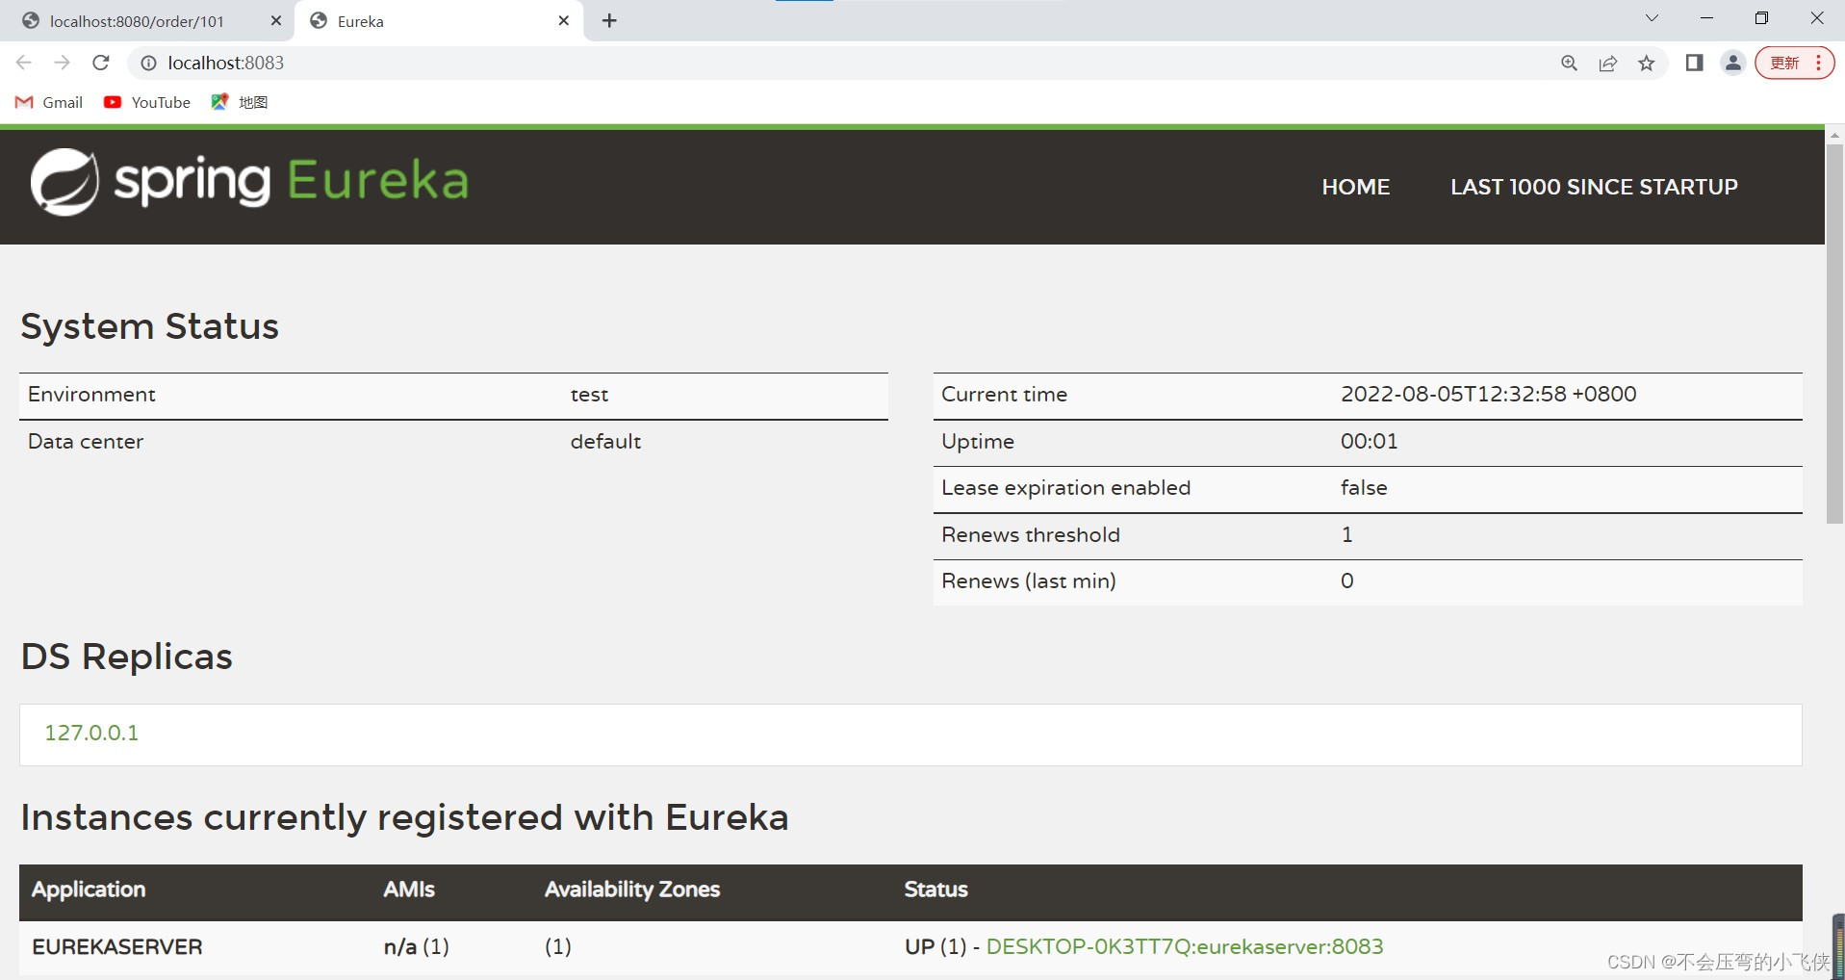1845x980 pixels.
Task: Select the Lease expiration enabled value 'false'
Action: pos(1364,487)
